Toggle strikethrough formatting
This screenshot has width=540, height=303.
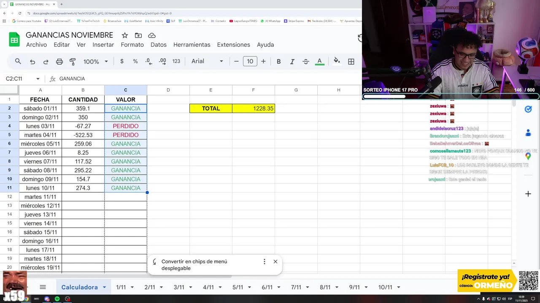coord(306,61)
